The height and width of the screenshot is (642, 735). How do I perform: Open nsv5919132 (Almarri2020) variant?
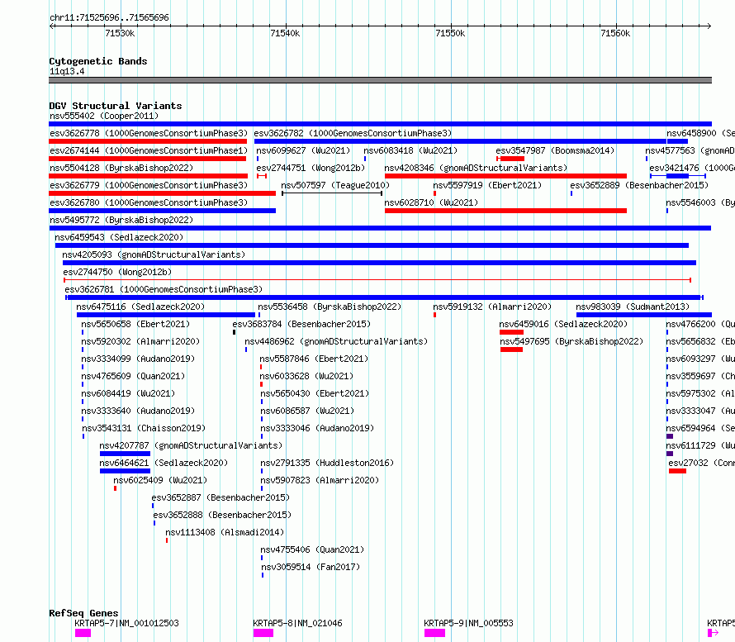pos(492,307)
